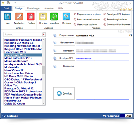Click the Löschen trash icon

click(x=31, y=17)
